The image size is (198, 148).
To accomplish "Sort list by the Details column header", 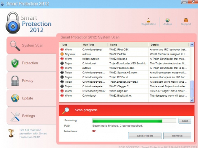I will click(x=169, y=45).
